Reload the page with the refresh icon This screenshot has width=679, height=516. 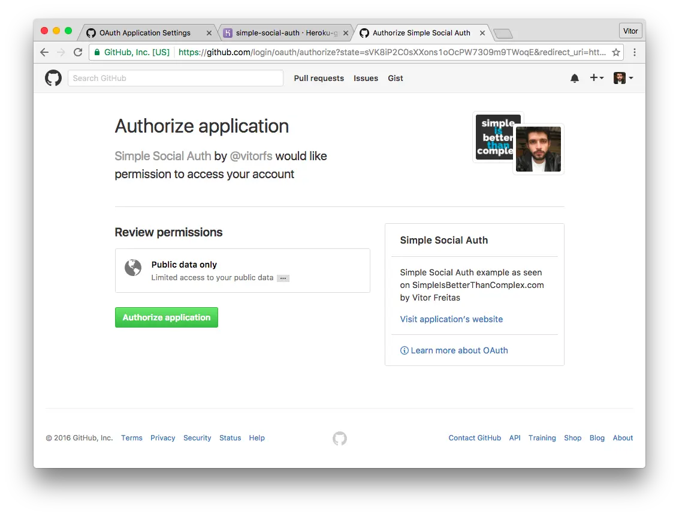pyautogui.click(x=78, y=52)
